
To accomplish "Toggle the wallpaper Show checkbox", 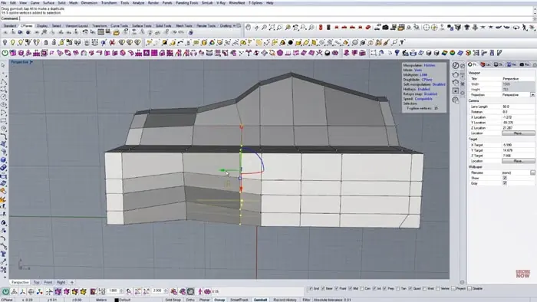I will [x=505, y=178].
